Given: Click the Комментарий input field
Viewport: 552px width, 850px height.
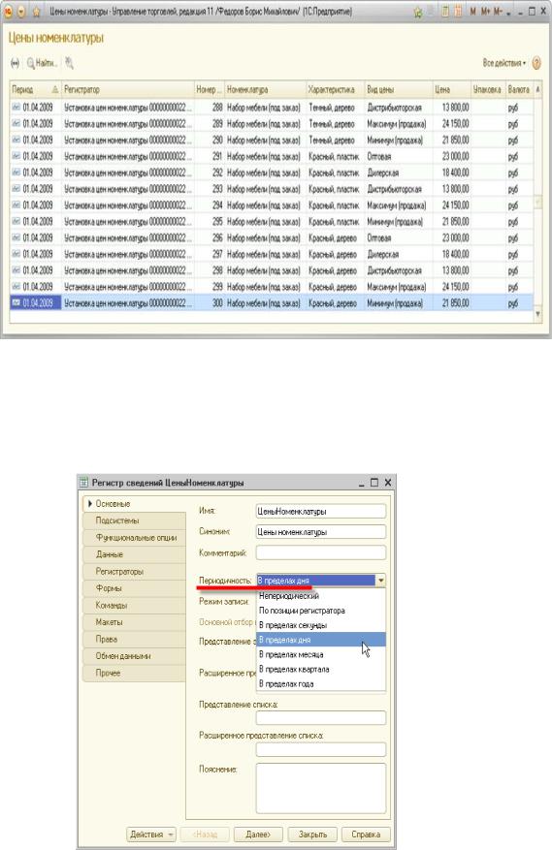Looking at the screenshot, I should click(321, 552).
